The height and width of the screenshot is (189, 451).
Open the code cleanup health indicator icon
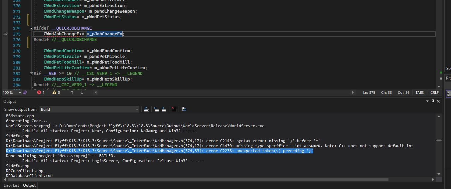pyautogui.click(x=25, y=93)
